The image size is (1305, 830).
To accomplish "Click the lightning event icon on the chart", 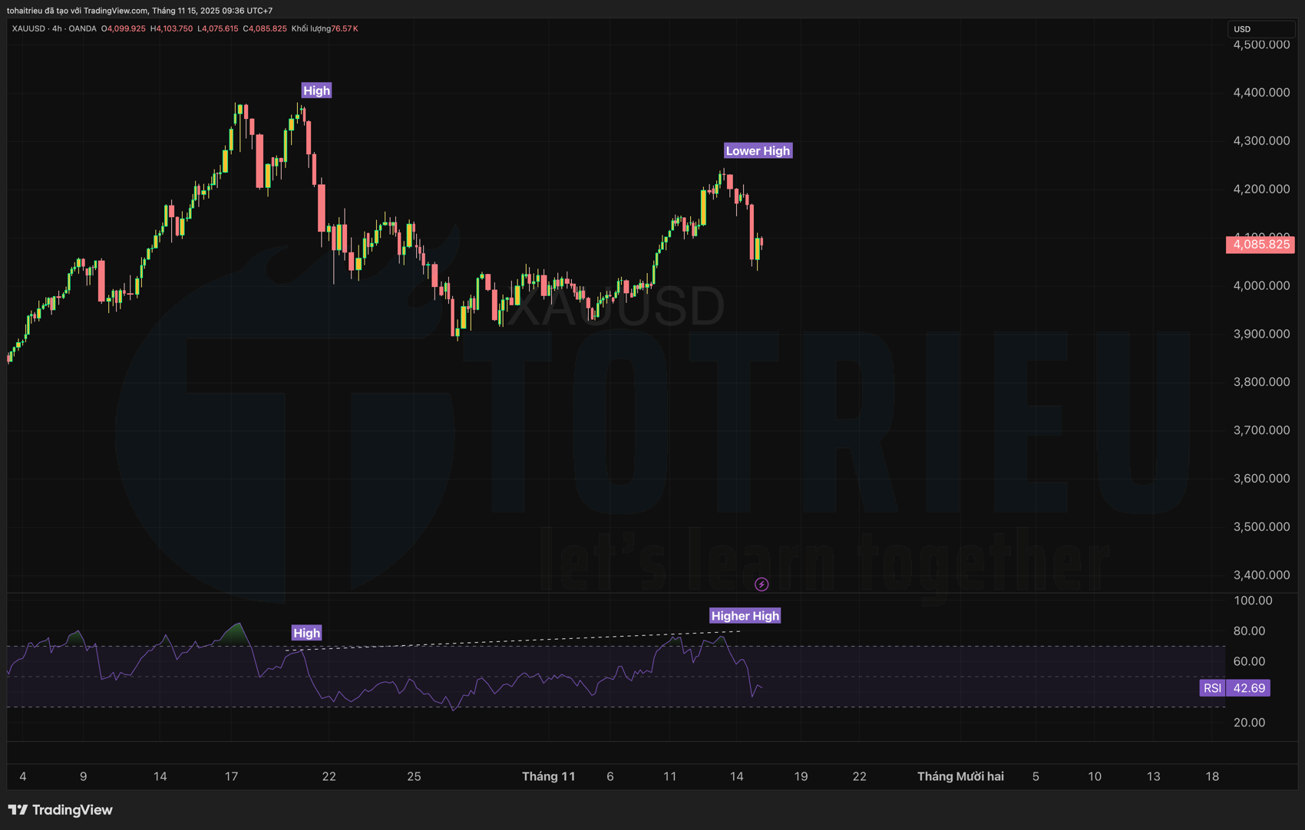I will click(x=762, y=585).
